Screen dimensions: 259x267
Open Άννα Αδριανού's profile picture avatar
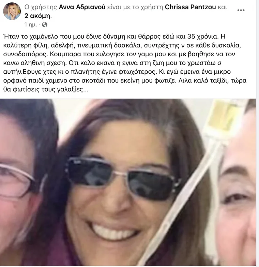coord(12,11)
